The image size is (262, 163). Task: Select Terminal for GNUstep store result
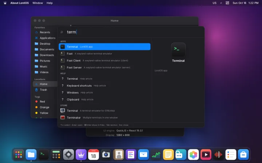click(x=104, y=110)
